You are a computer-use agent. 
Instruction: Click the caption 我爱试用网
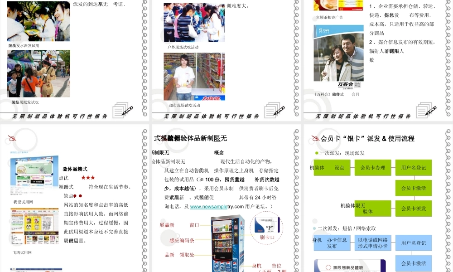[x=23, y=202]
